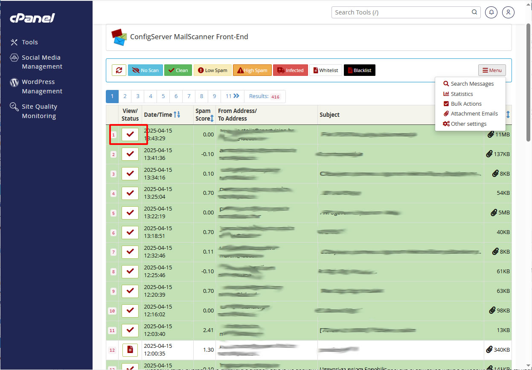The width and height of the screenshot is (532, 370).
Task: Go to results page 2
Action: click(125, 96)
